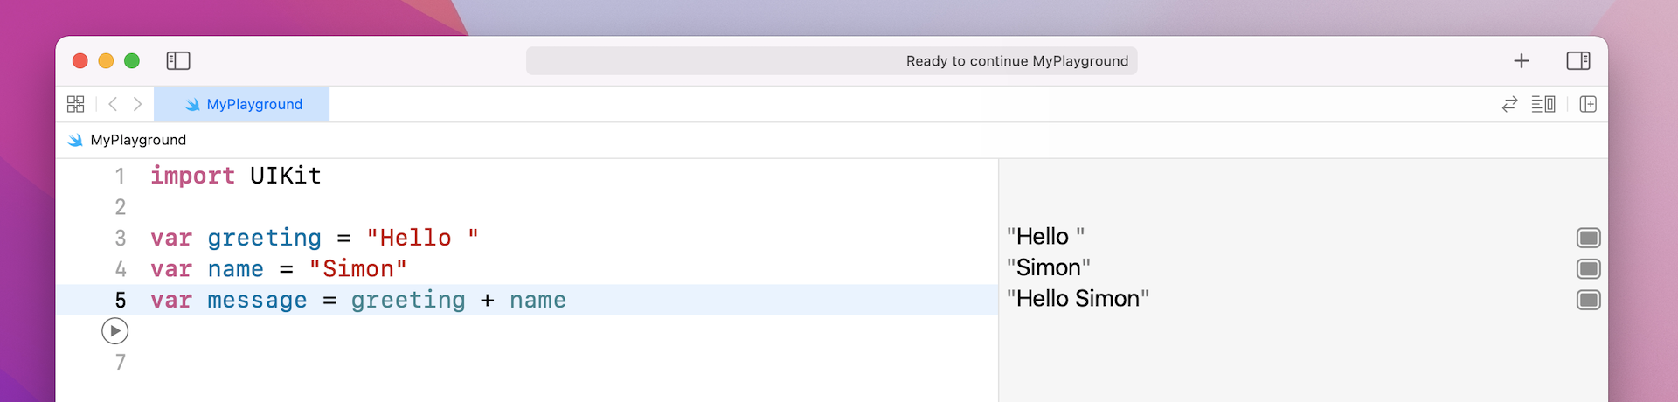Go back with the left chevron
The image size is (1678, 402).
(113, 104)
